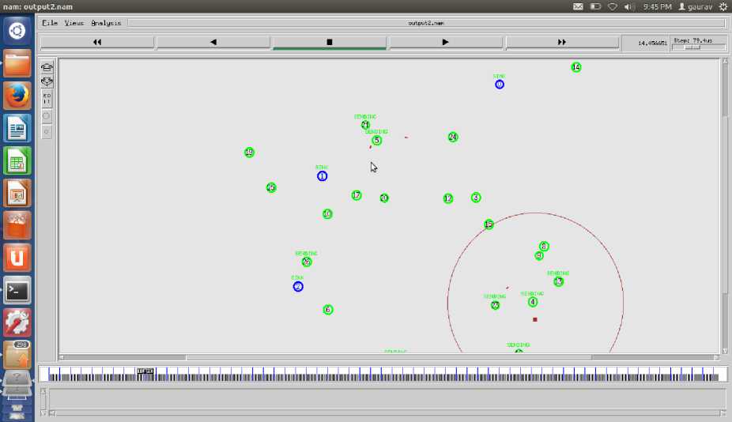This screenshot has height=422, width=732.
Task: Click the clock showing 9:45 PM
Action: [657, 6]
